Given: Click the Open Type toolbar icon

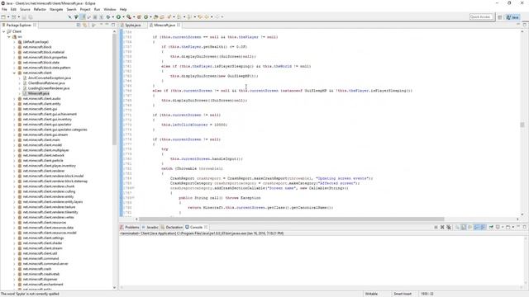Looking at the screenshot, I should [155, 16].
